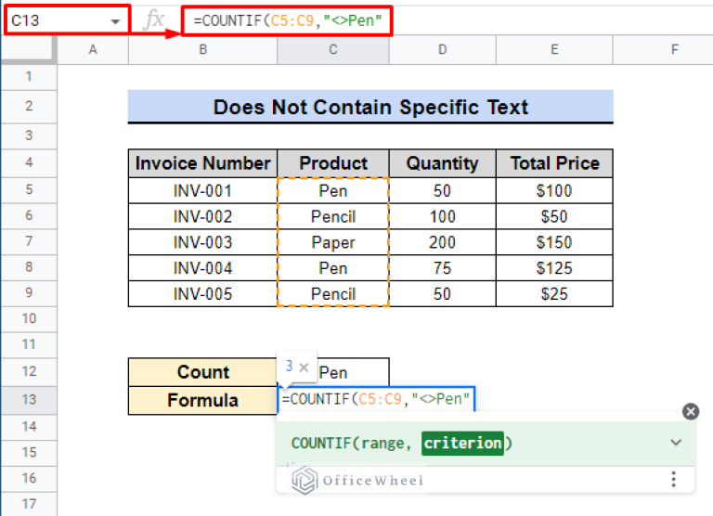Click the fx function icon
Screen dimensions: 713x516
click(x=153, y=20)
